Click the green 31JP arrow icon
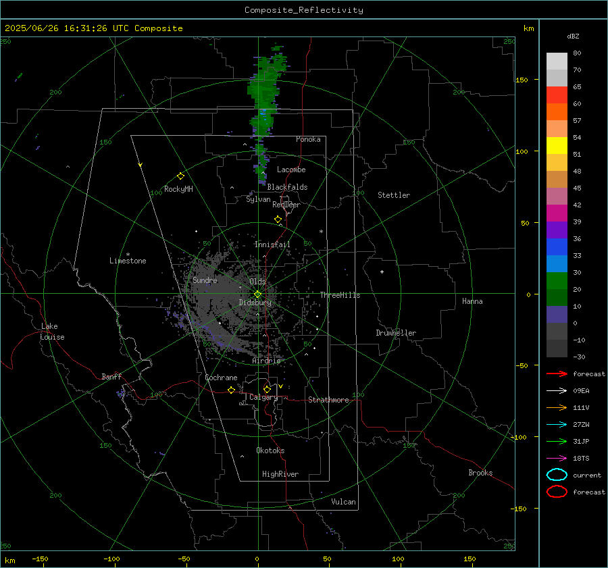The image size is (608, 568). point(557,441)
